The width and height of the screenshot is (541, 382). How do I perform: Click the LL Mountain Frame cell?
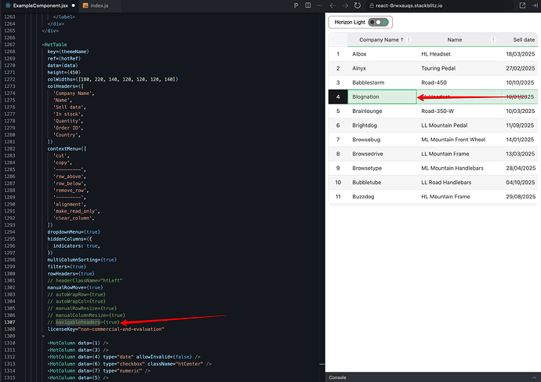tap(459, 154)
